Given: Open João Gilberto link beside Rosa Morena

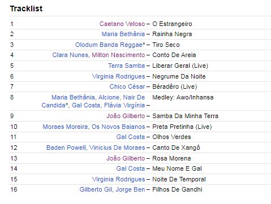Looking at the screenshot, I should point(126,158).
